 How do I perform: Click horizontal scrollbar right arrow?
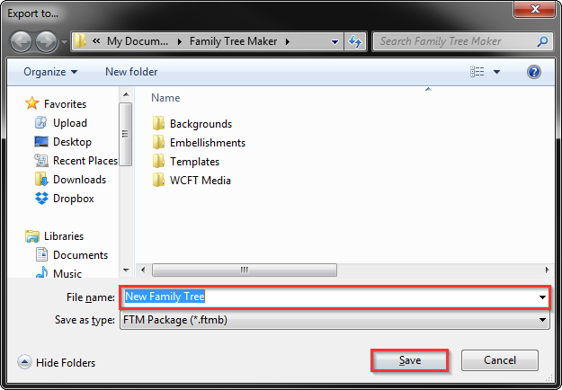pos(547,270)
